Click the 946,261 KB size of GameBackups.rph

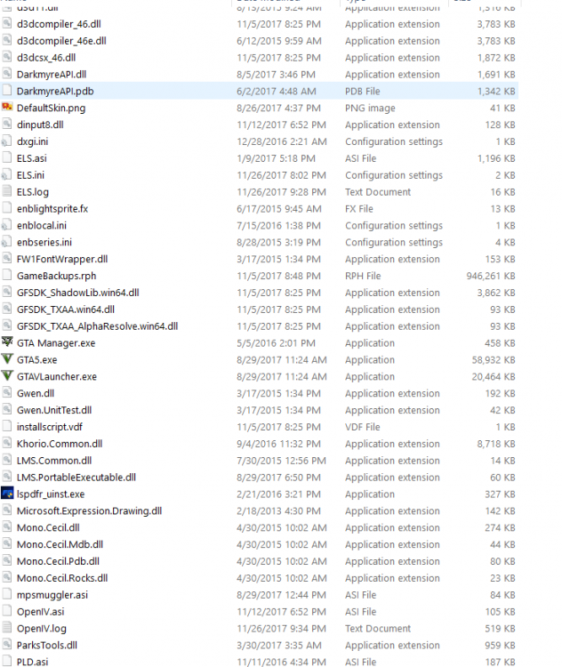491,276
